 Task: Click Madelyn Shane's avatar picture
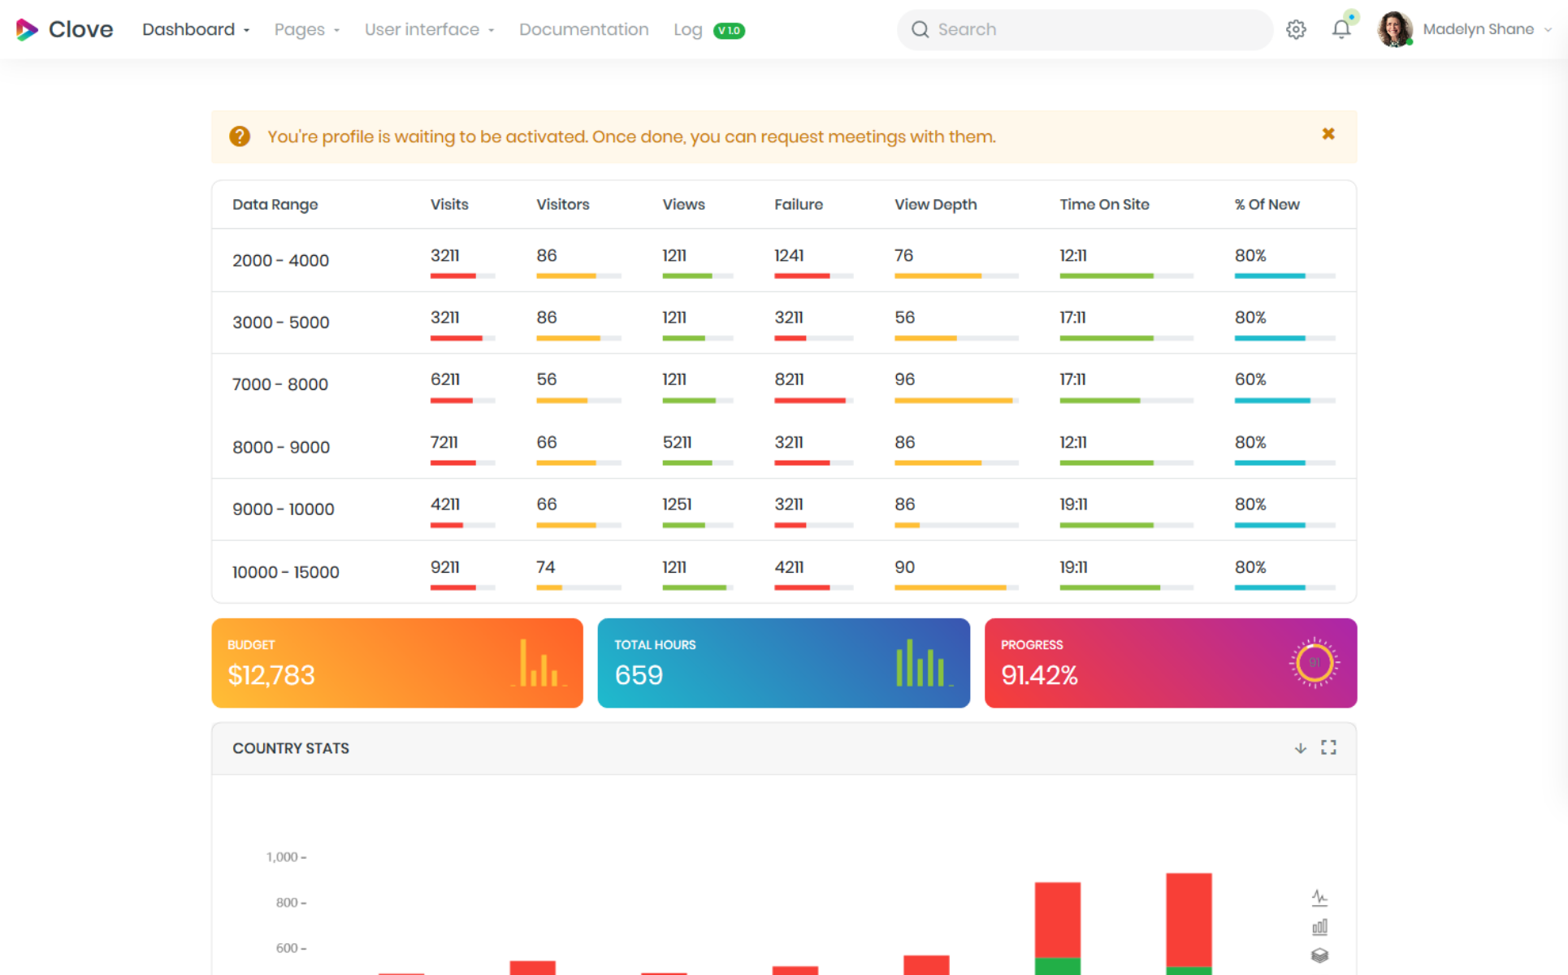click(x=1395, y=29)
